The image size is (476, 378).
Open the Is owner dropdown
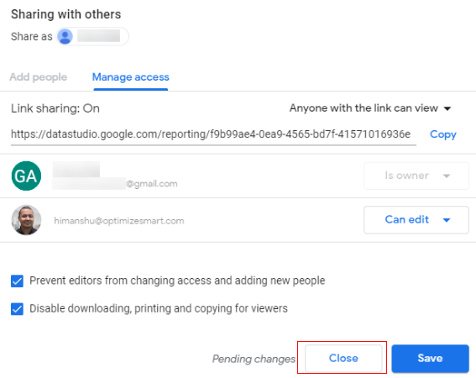coord(416,176)
